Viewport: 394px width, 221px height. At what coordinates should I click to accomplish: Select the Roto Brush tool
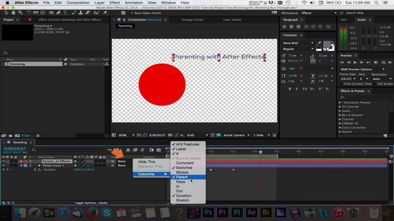pos(96,13)
